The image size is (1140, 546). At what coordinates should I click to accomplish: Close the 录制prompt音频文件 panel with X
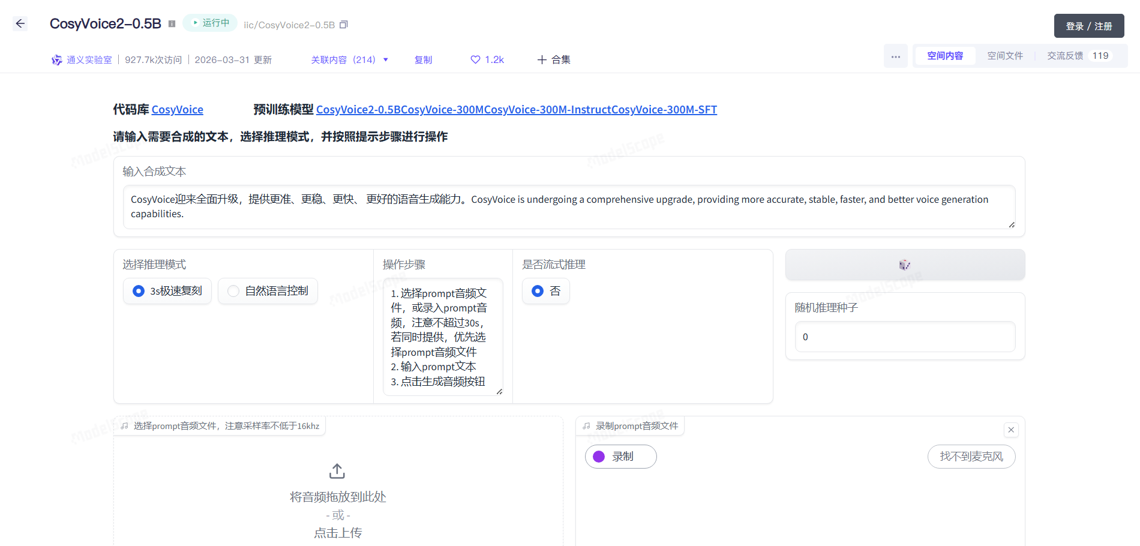[1011, 430]
